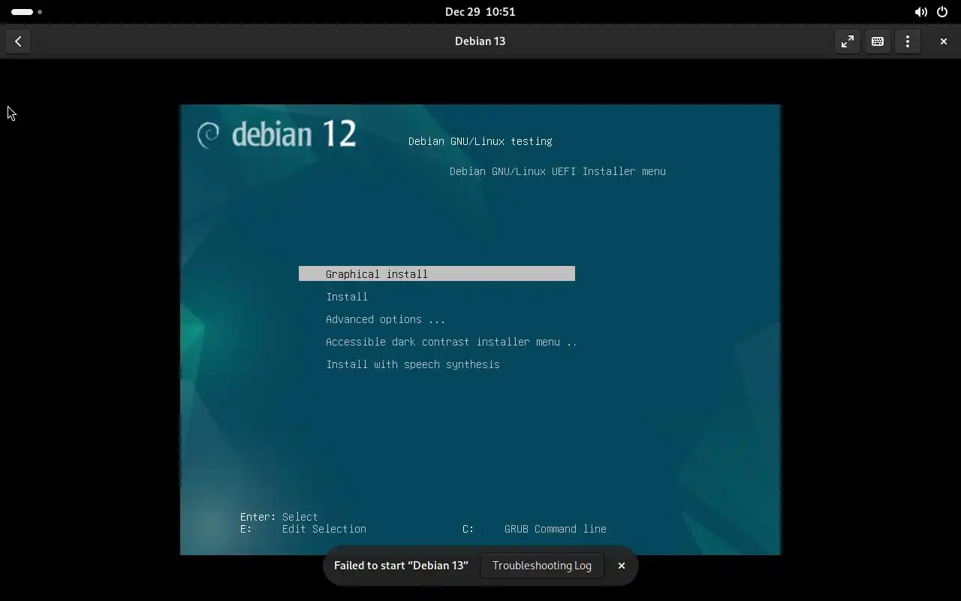Open the keyboard shortcuts send menu
The height and width of the screenshot is (601, 961).
(878, 41)
